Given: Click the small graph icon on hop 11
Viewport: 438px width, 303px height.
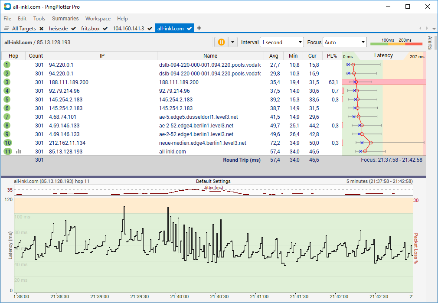Looking at the screenshot, I should coord(18,151).
